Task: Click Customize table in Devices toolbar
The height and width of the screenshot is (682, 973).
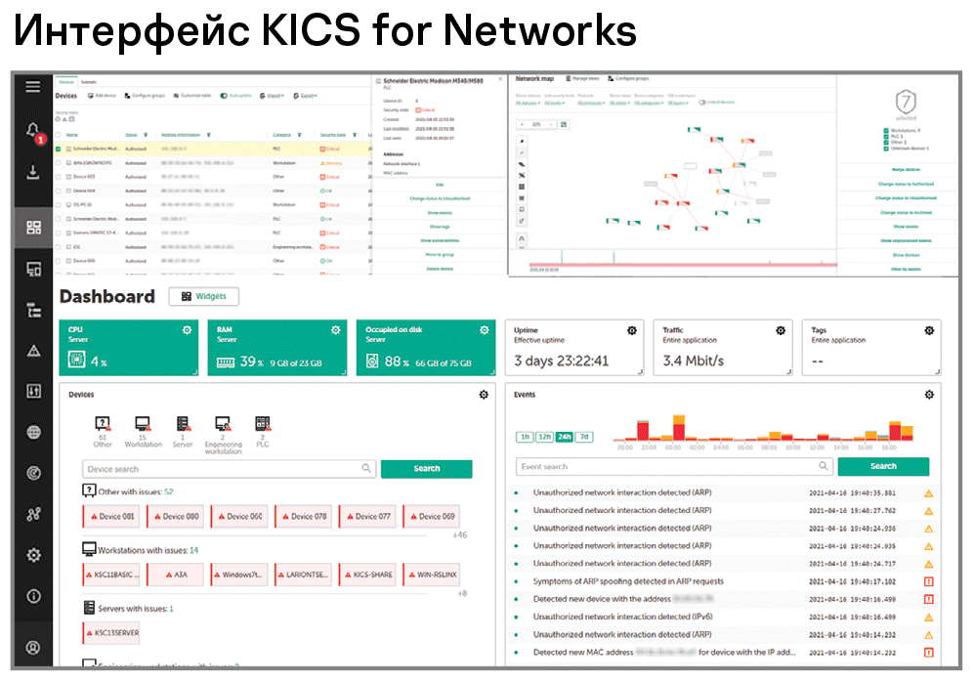Action: [192, 96]
